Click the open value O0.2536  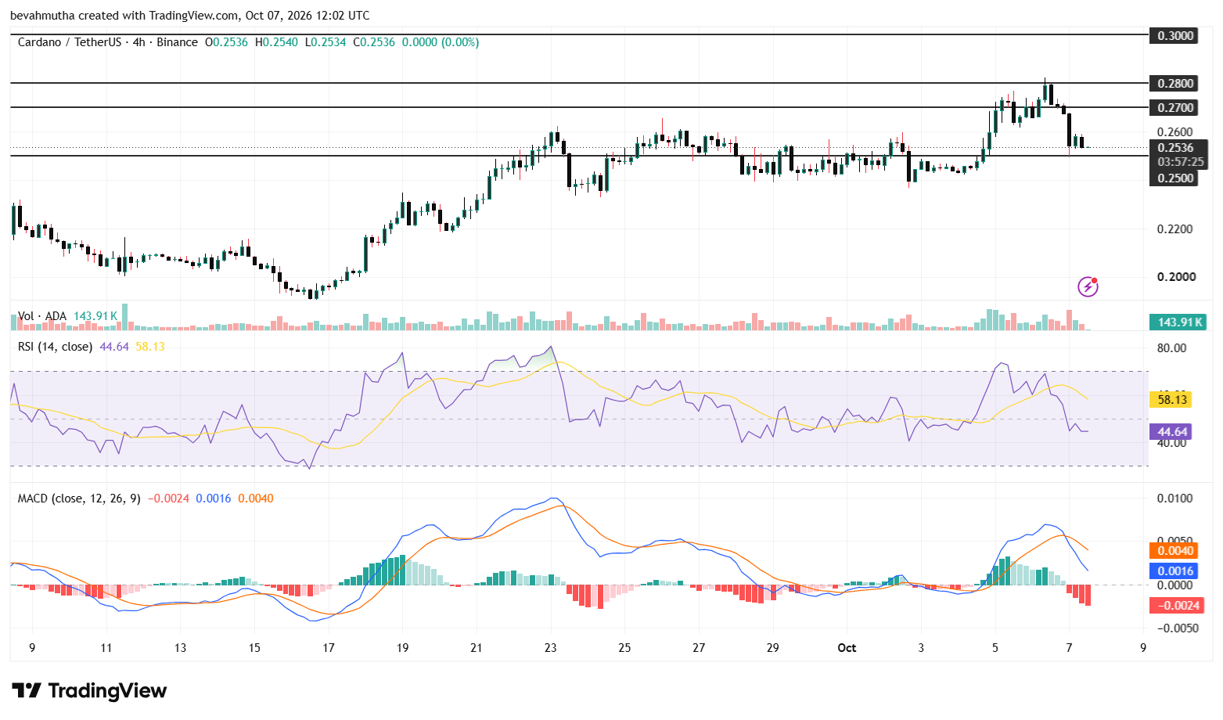coord(226,42)
